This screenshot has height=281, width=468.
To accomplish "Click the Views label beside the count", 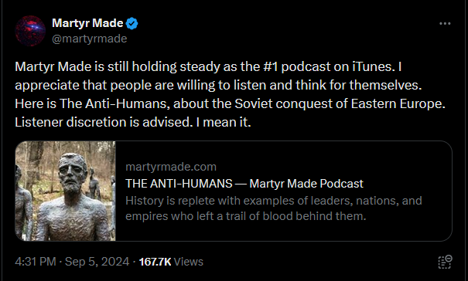I will point(188,262).
